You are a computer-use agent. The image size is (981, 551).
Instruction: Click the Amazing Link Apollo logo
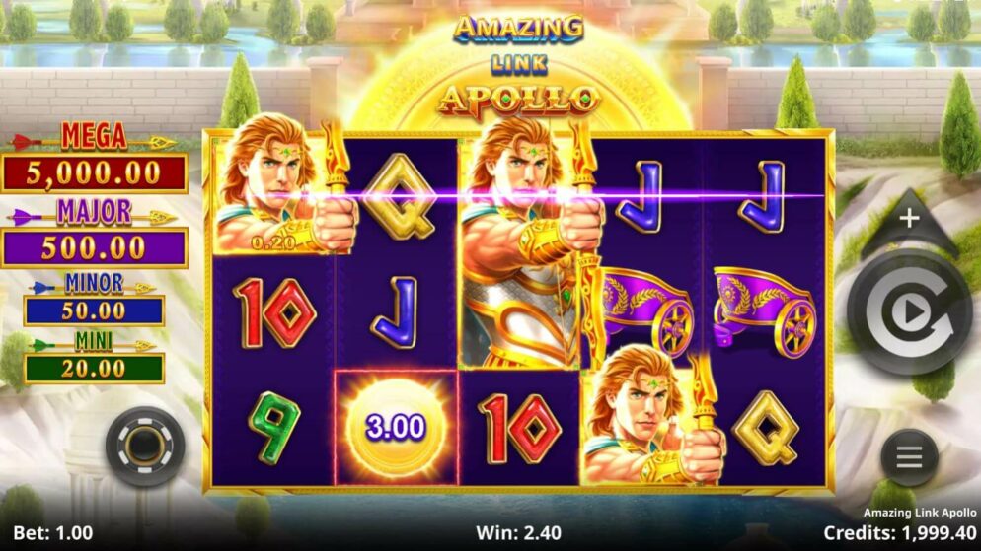point(519,66)
